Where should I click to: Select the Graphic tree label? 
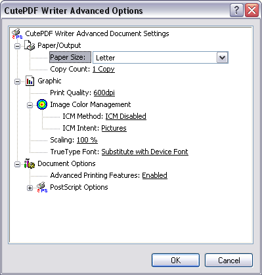pyautogui.click(x=49, y=81)
